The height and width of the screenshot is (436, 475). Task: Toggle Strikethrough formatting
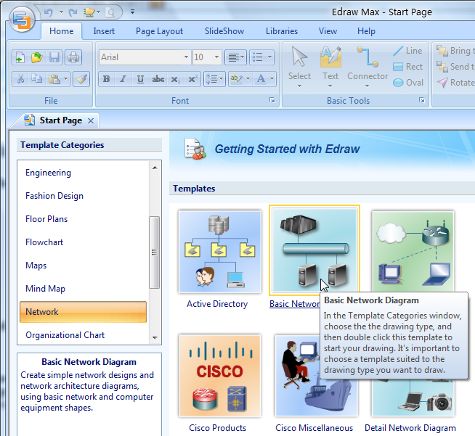(x=158, y=79)
